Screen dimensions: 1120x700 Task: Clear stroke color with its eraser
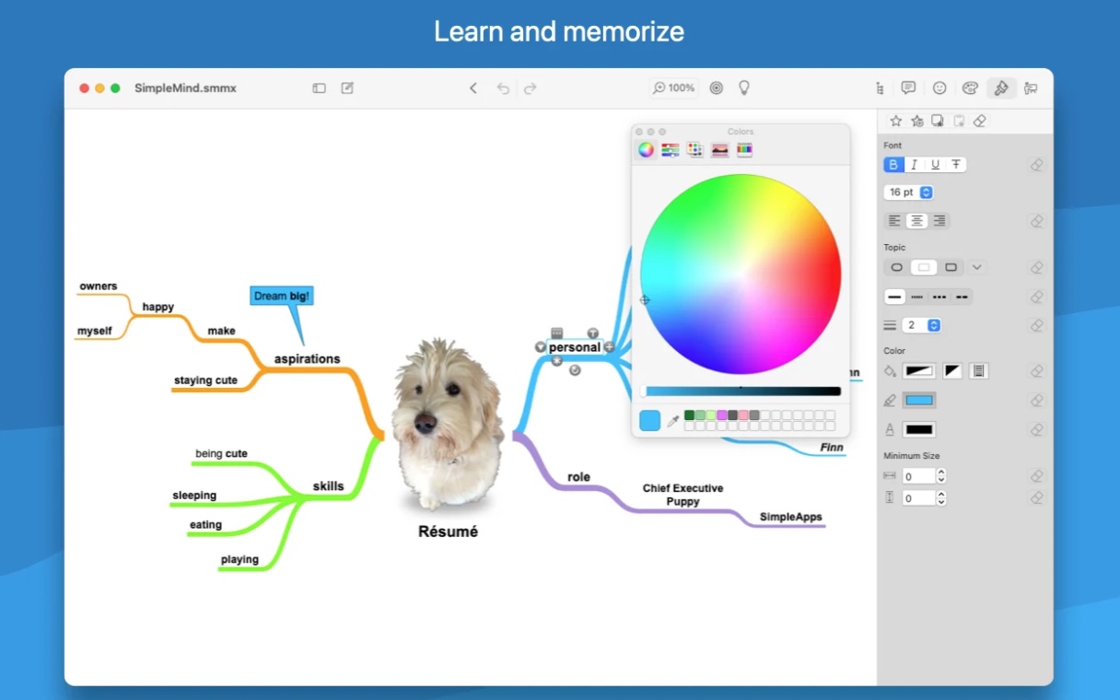(x=1037, y=401)
